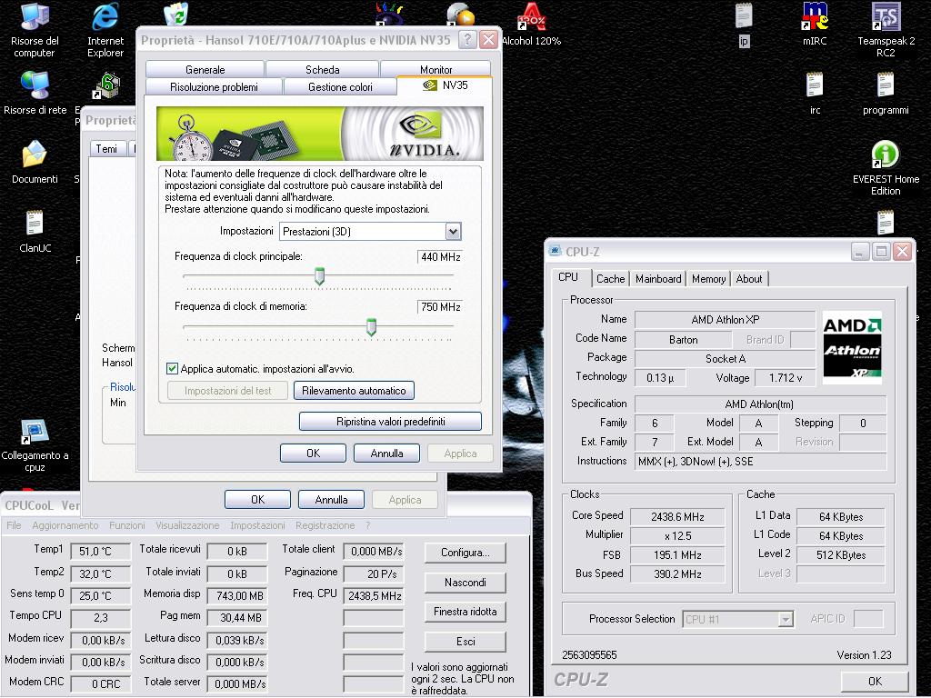Click the Level 2 cache value 512 KBytes
The width and height of the screenshot is (931, 698).
click(841, 555)
